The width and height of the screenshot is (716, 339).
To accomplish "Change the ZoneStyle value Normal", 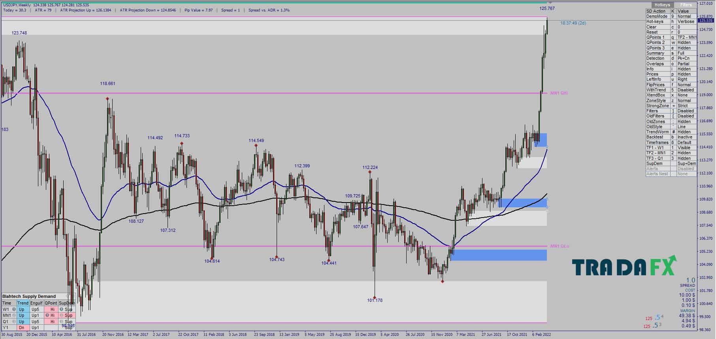I will 686,100.
